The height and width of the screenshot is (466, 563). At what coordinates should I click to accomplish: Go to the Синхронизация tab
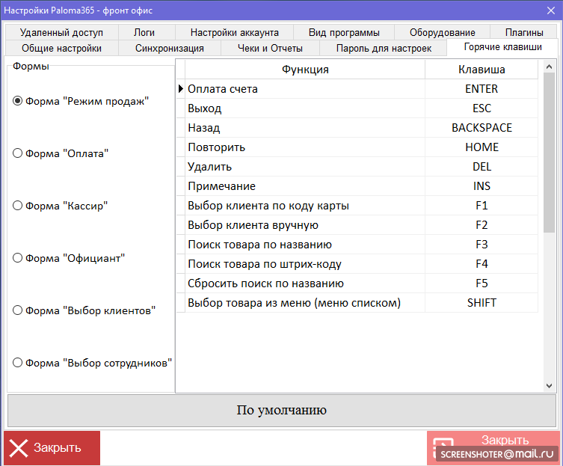[169, 48]
